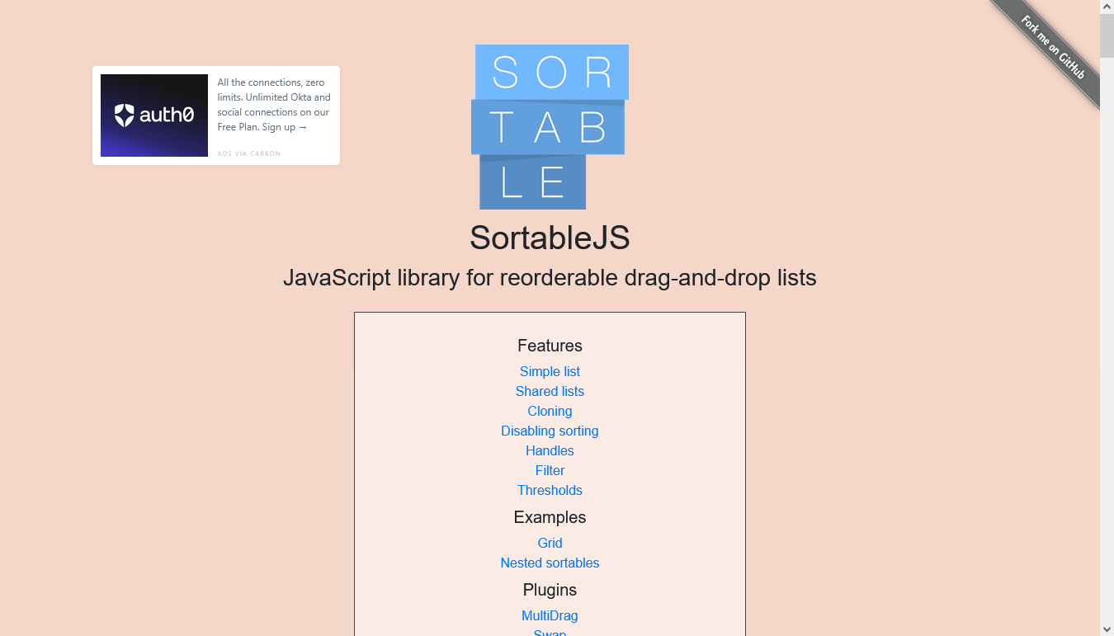
Task: Click the Sign up link in the ad
Action: [x=278, y=126]
